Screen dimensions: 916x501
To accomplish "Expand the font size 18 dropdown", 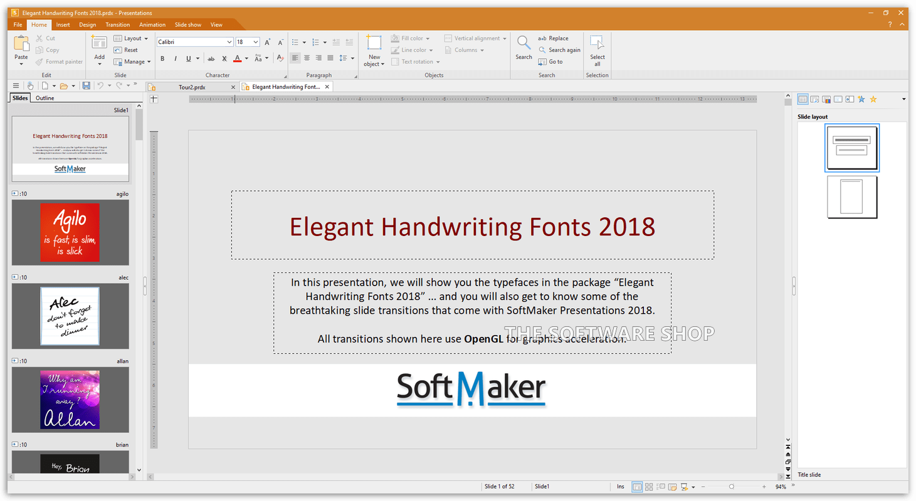I will 256,42.
